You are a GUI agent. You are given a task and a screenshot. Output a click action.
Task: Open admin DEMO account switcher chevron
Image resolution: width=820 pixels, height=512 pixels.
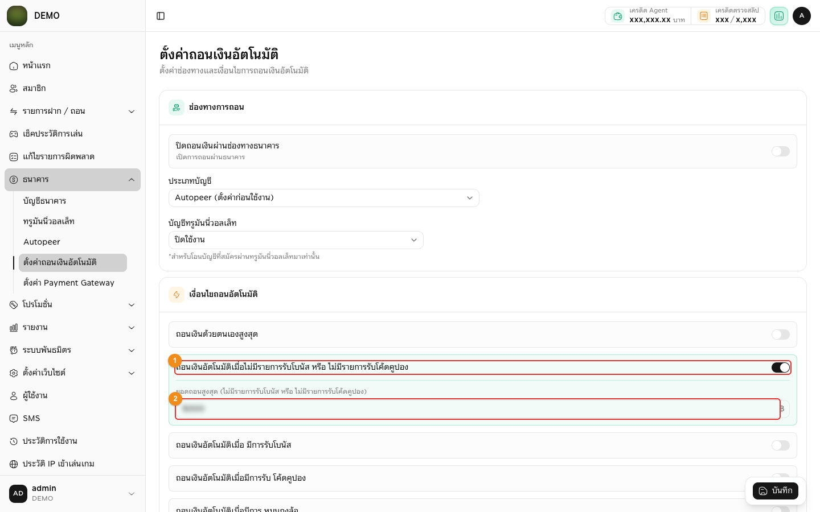[132, 494]
